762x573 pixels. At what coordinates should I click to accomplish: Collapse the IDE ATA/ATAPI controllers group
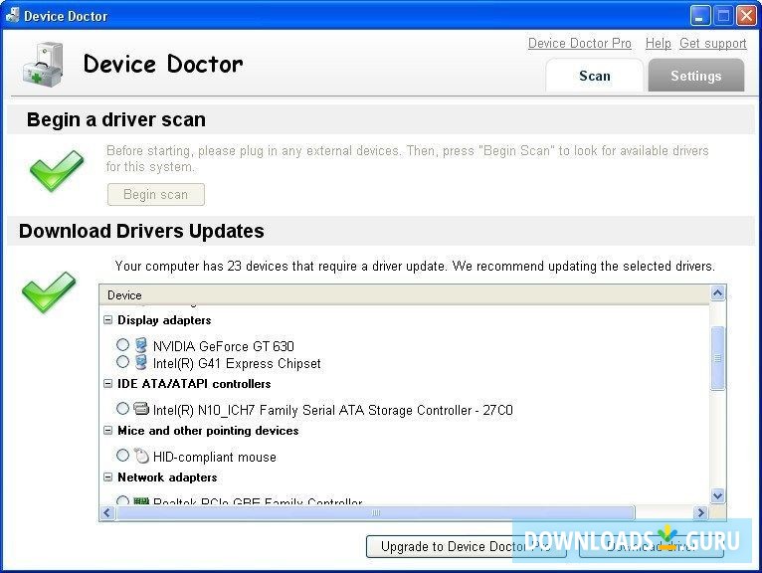(107, 383)
